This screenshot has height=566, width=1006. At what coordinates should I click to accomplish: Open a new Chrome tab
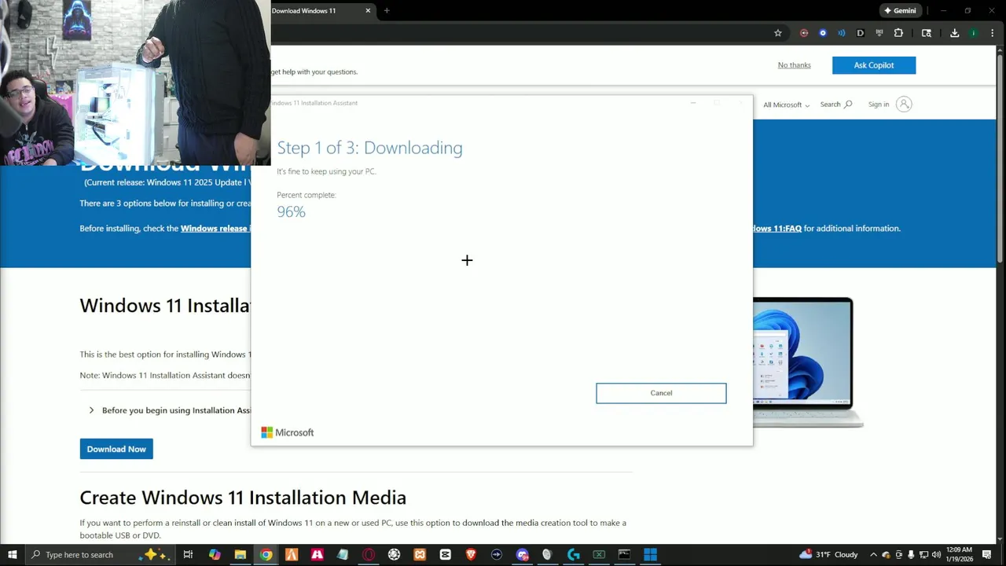[387, 10]
